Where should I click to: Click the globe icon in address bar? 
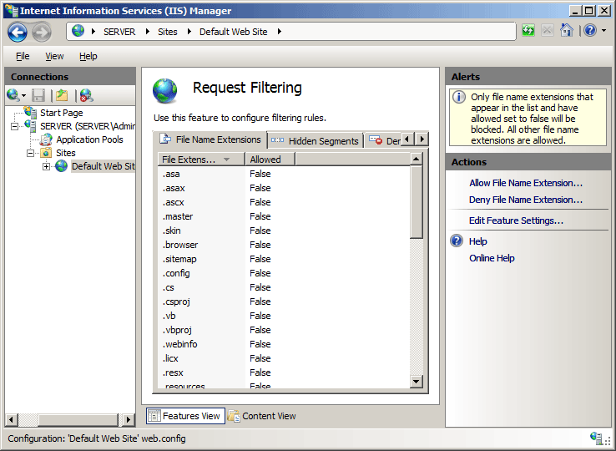tap(78, 31)
